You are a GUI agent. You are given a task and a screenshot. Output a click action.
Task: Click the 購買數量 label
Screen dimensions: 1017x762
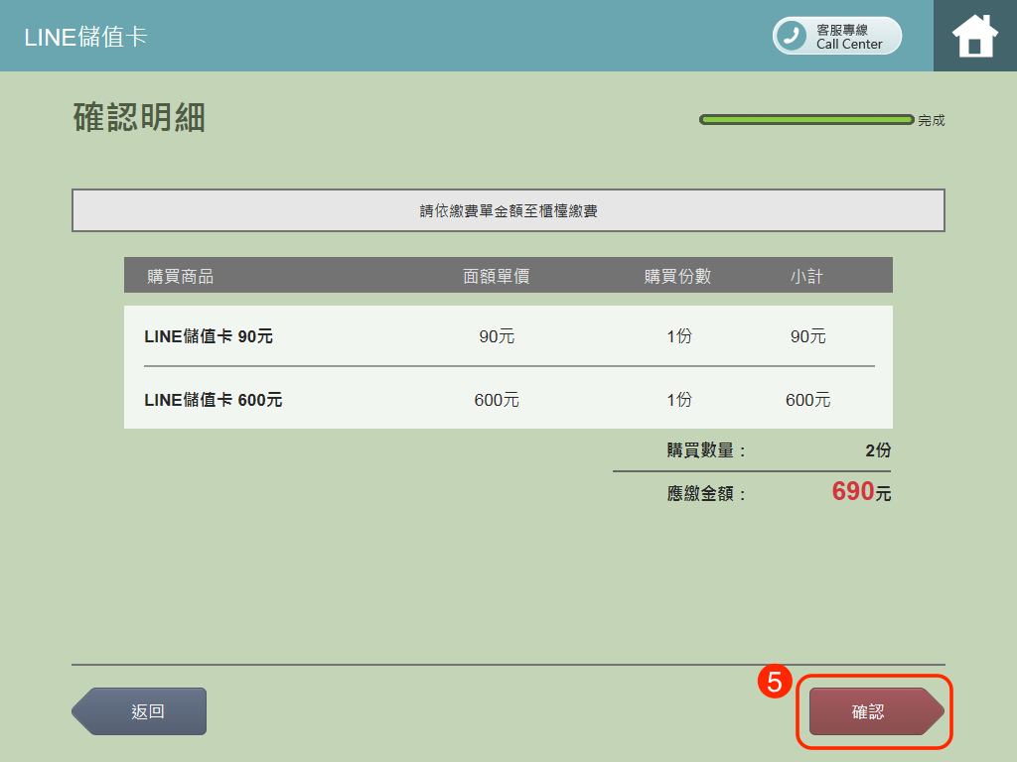[x=706, y=450]
